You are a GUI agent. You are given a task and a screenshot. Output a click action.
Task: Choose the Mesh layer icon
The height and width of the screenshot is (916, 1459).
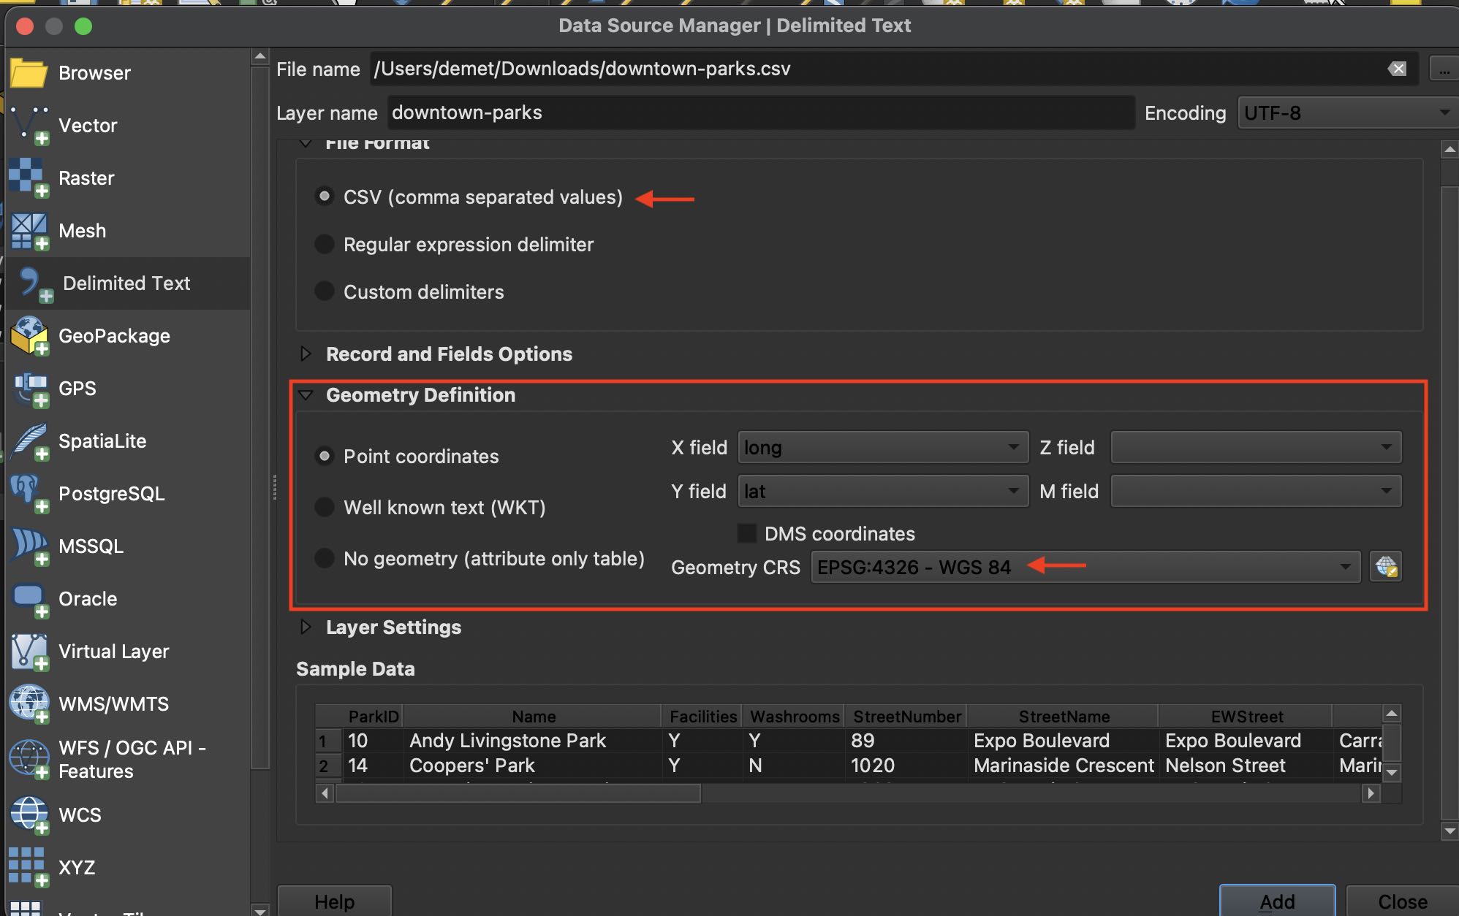[x=29, y=231]
